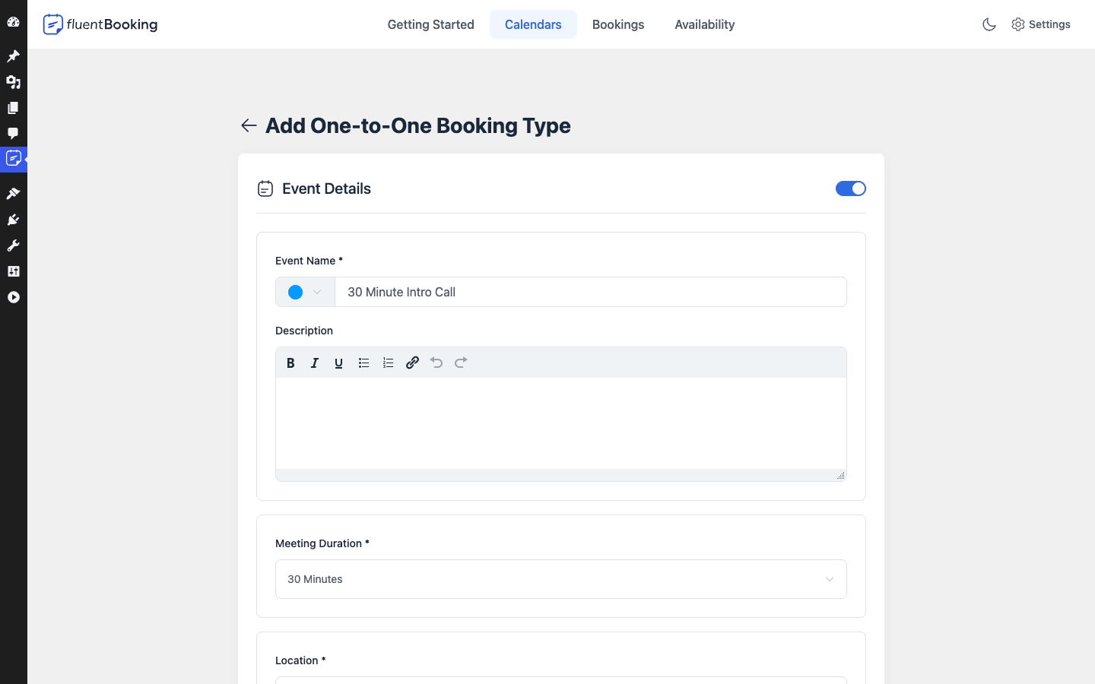Toggle dark mode moon icon
Image resolution: width=1095 pixels, height=684 pixels.
point(989,24)
